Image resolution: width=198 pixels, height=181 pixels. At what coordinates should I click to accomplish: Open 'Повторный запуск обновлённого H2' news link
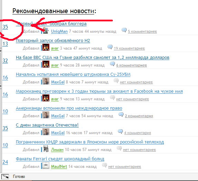pos(53,41)
